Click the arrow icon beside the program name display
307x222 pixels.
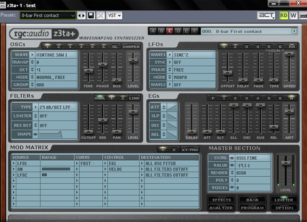[294, 31]
